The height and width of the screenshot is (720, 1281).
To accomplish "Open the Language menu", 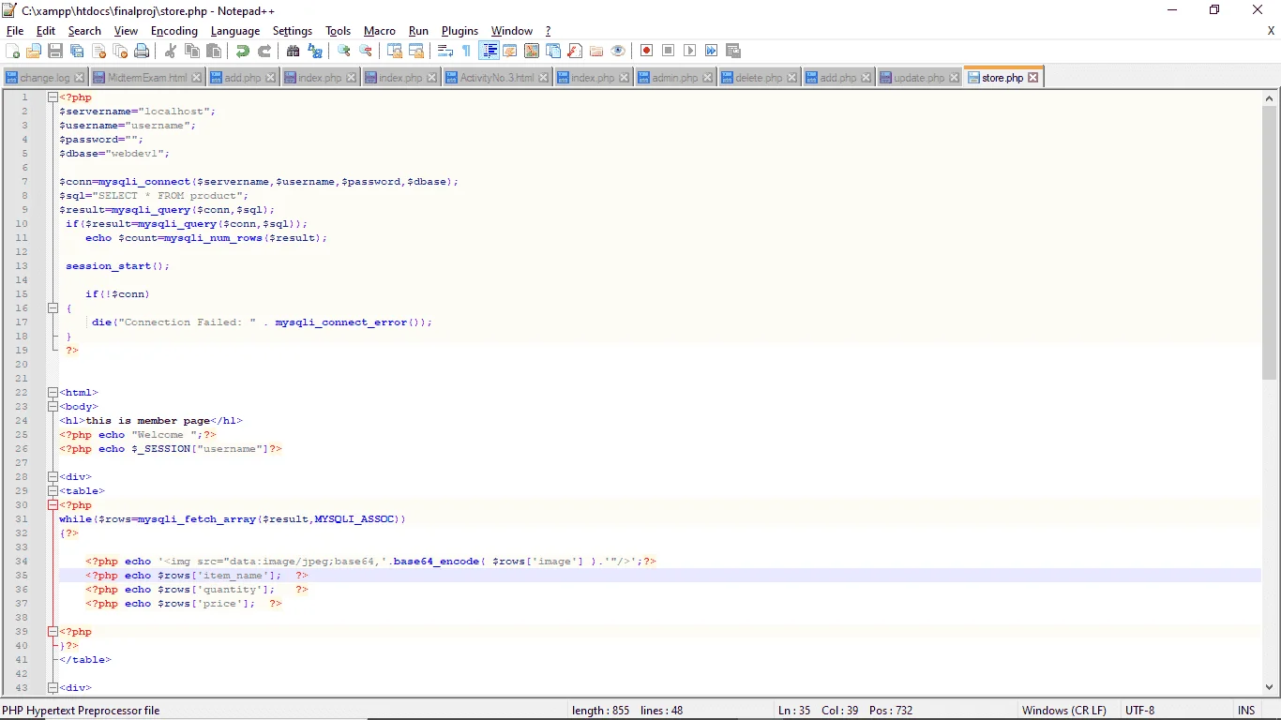I will pyautogui.click(x=235, y=31).
